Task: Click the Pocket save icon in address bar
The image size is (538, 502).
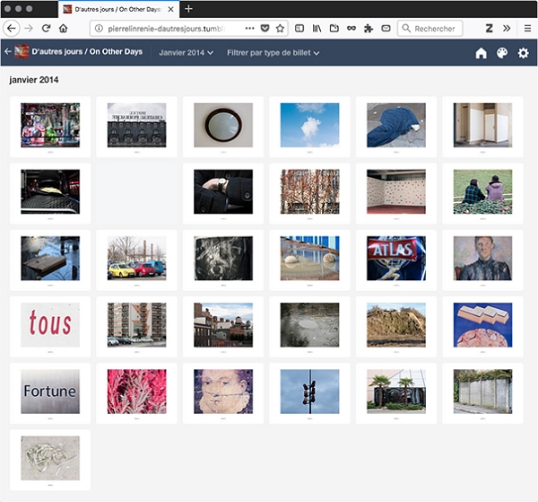Action: pos(265,28)
